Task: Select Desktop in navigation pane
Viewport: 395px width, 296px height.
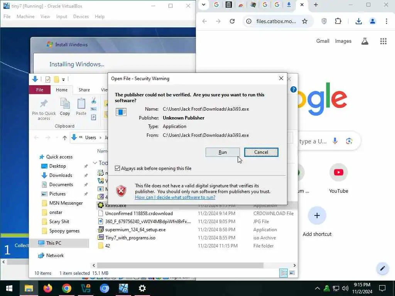Action: click(57, 166)
